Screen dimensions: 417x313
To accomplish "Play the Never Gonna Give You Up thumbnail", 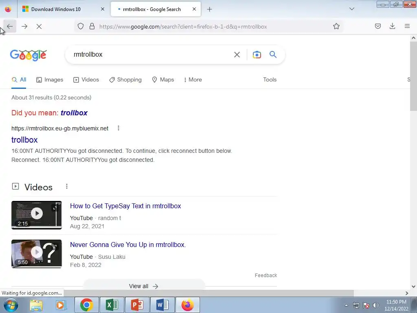I will (36, 253).
